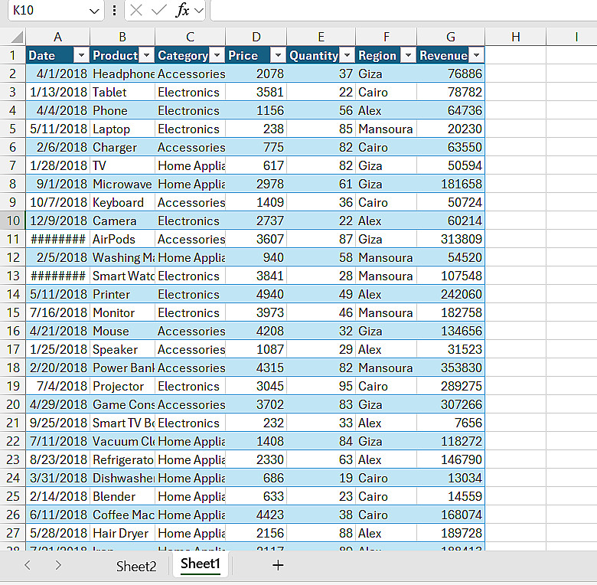Confirm entry with the checkmark icon

tap(158, 10)
